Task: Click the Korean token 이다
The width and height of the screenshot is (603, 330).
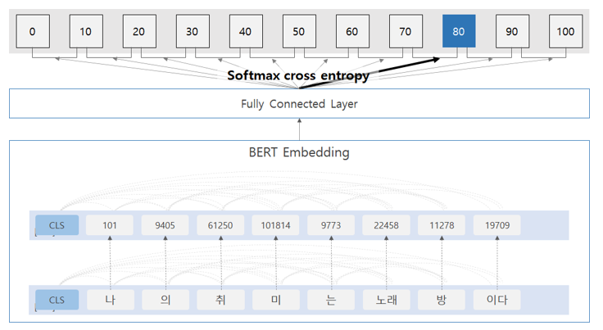Action: click(496, 300)
